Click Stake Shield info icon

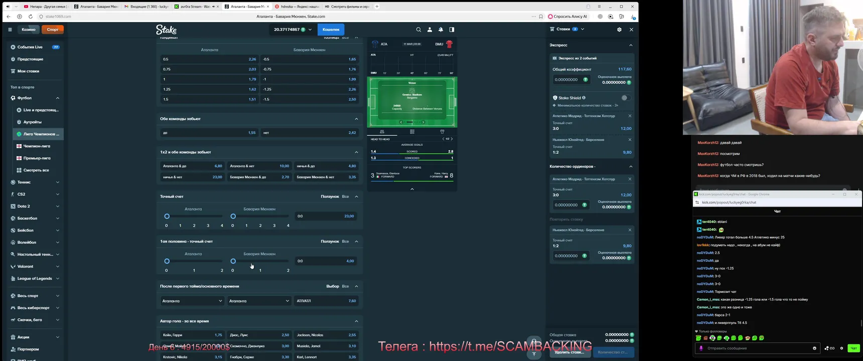coord(584,98)
